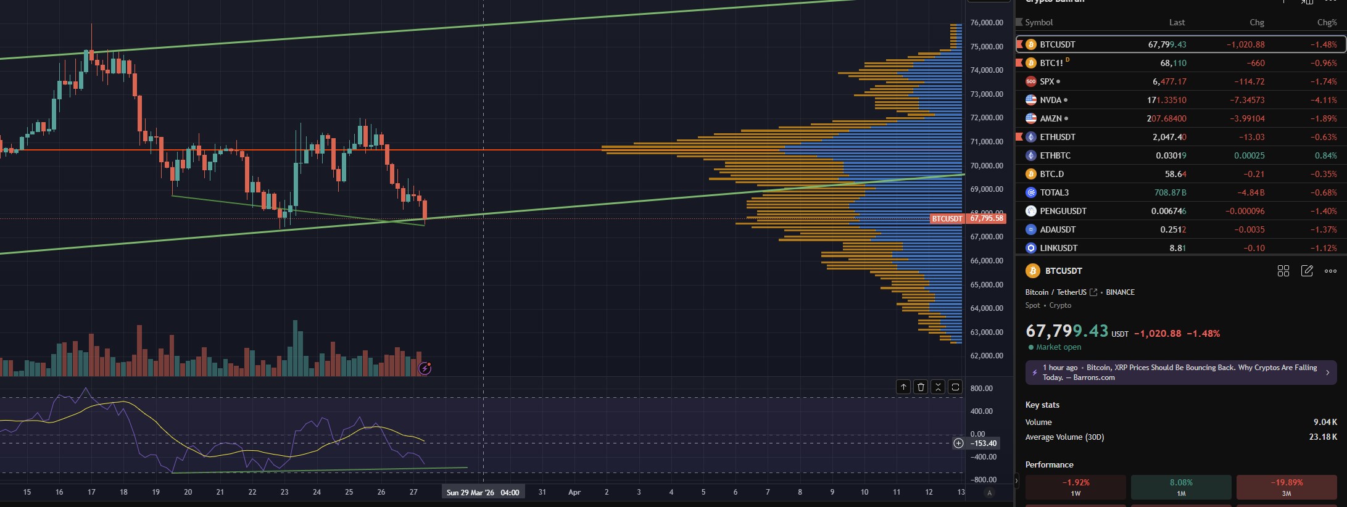Click the BINANCE exchange label
This screenshot has width=1347, height=507.
(x=1120, y=292)
